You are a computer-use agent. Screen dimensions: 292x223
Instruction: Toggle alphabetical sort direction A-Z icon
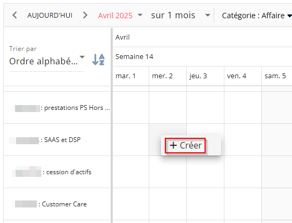(99, 60)
